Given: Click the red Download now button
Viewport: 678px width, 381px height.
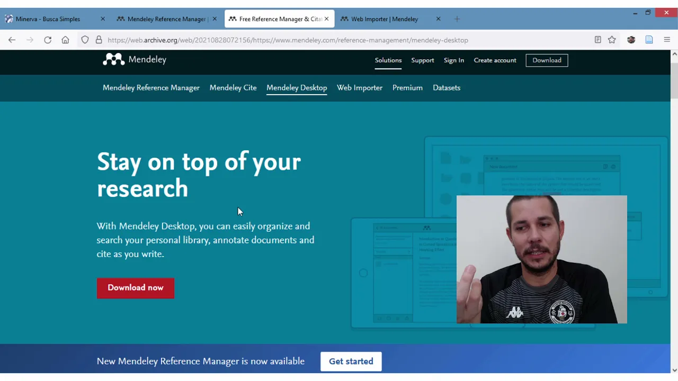Looking at the screenshot, I should 136,288.
